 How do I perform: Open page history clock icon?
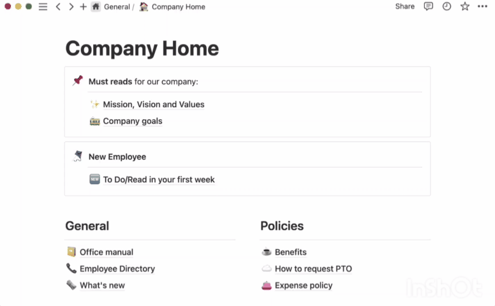[x=447, y=6]
